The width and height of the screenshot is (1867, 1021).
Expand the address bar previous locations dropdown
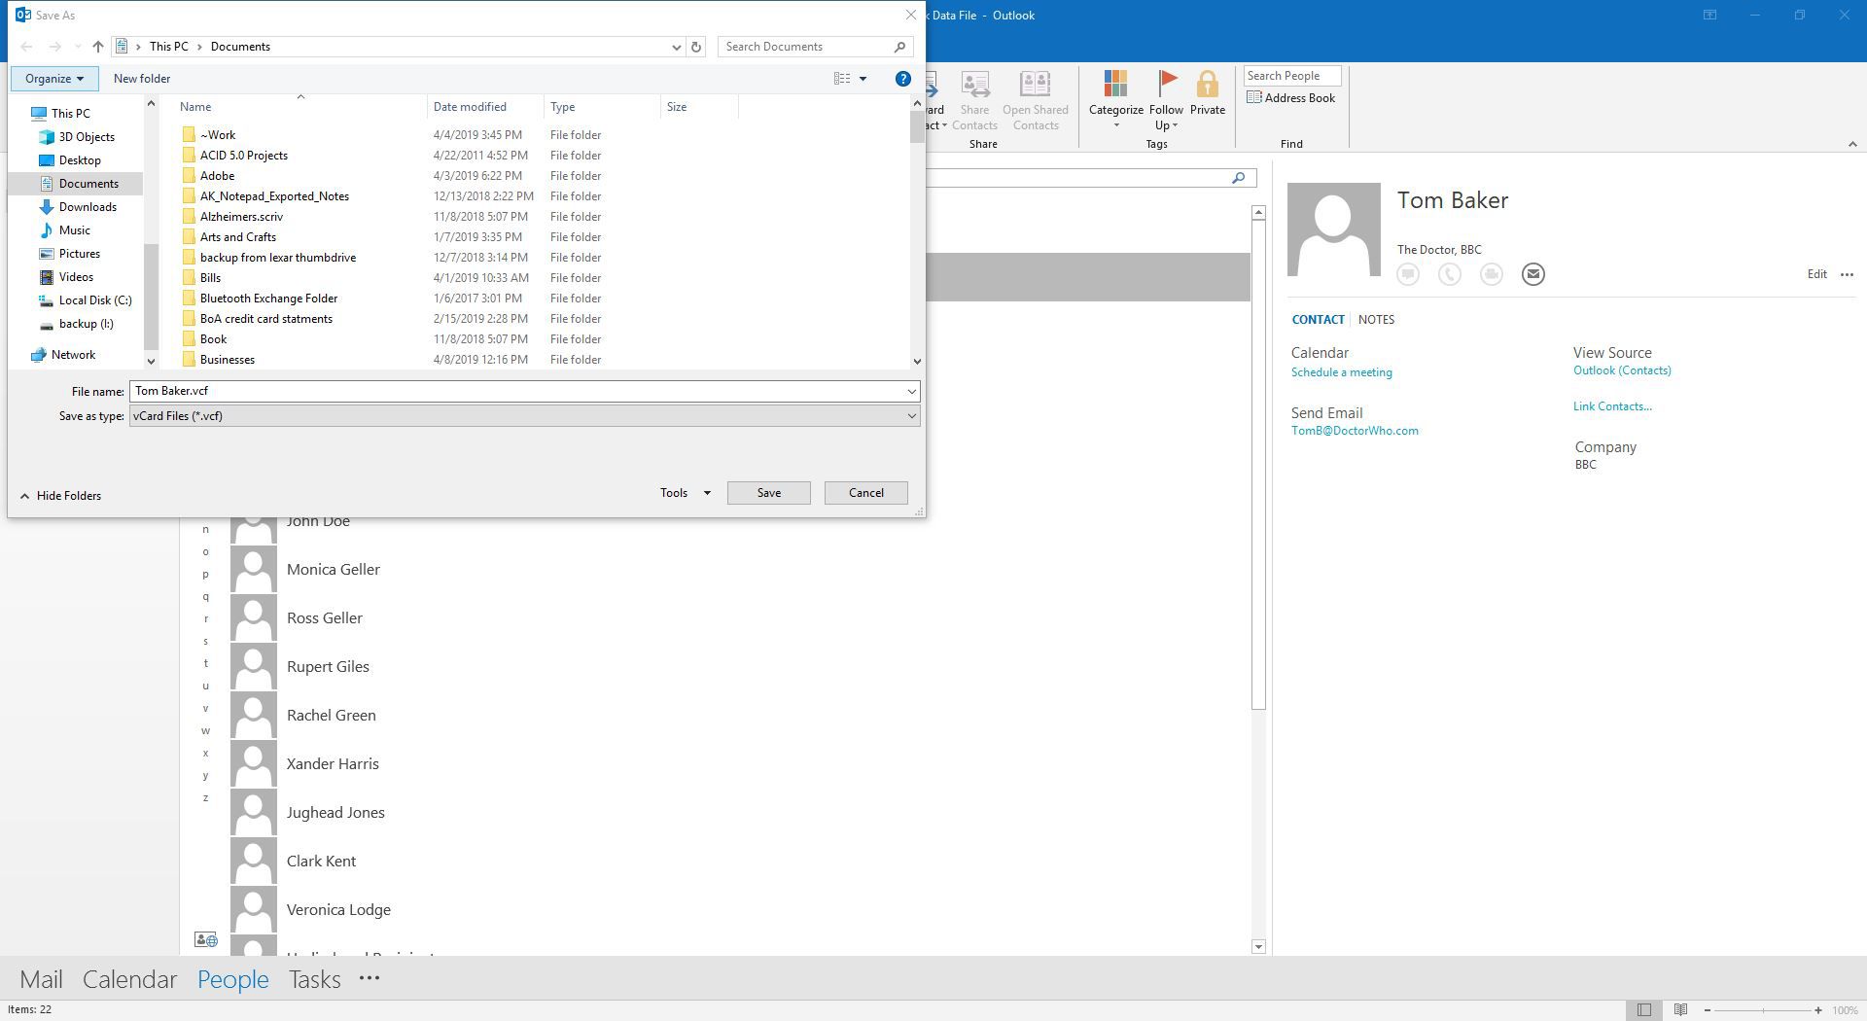click(676, 47)
